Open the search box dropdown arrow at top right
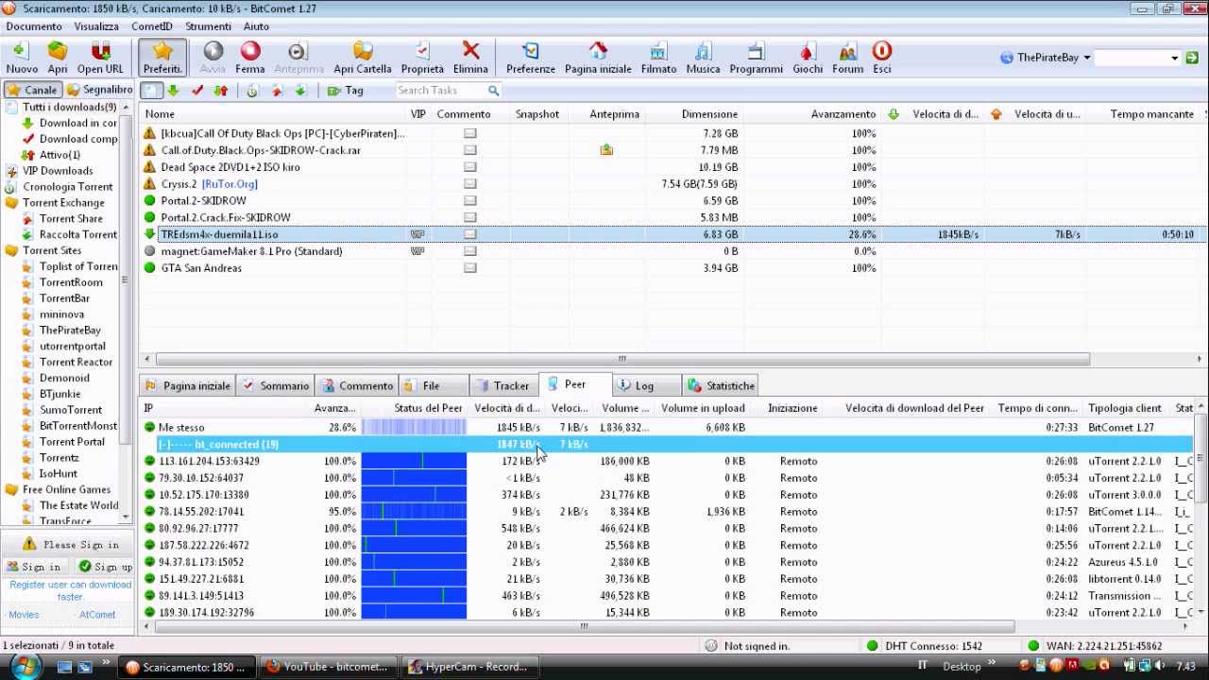 pos(1175,58)
